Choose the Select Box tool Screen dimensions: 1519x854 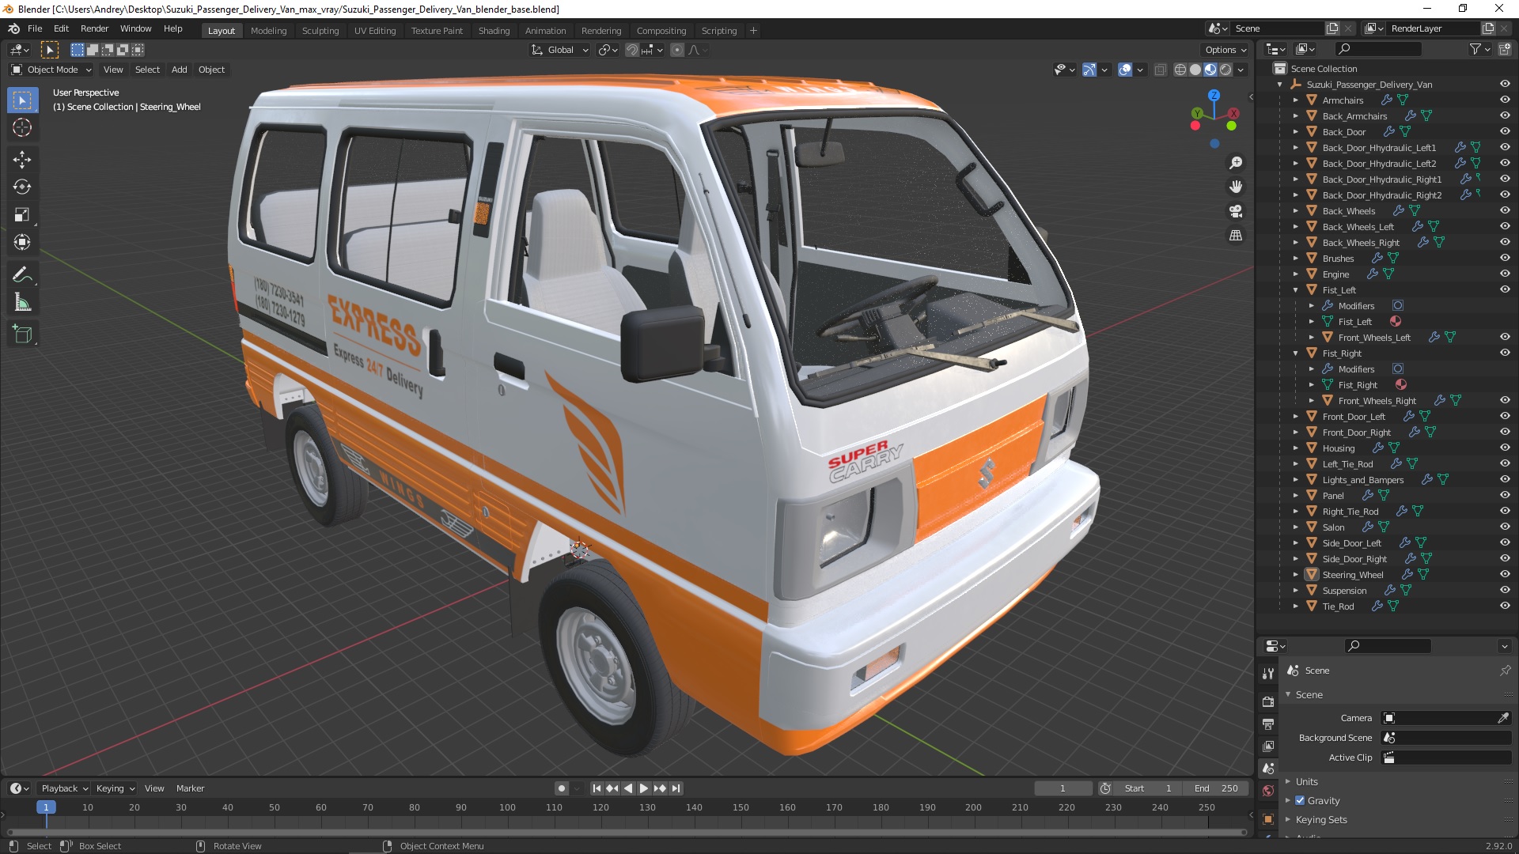(22, 100)
